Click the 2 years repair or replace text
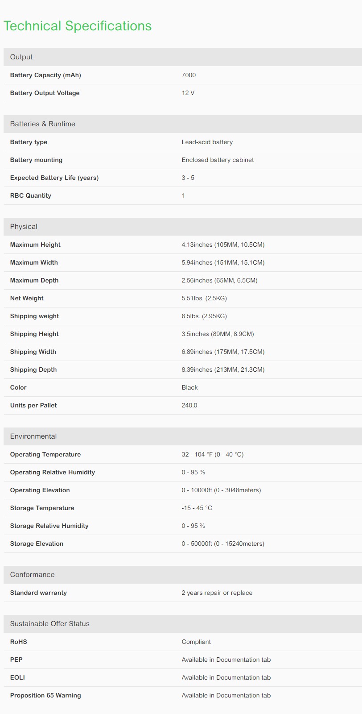The height and width of the screenshot is (714, 362). tap(217, 593)
